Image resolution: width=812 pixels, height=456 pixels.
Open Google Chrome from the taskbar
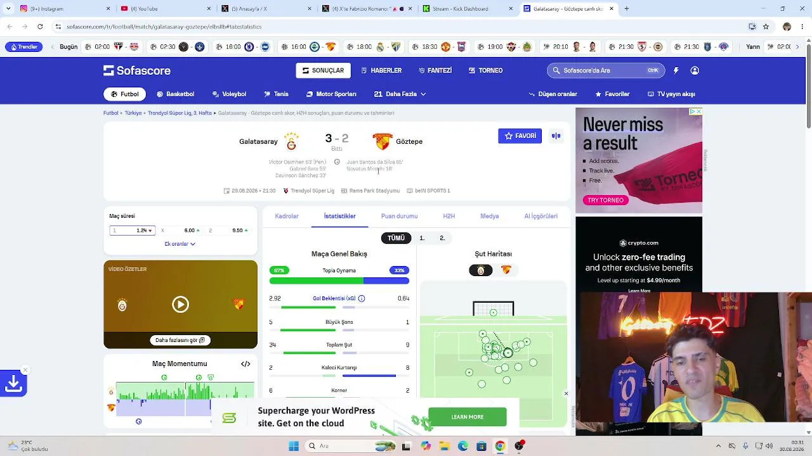tap(500, 446)
